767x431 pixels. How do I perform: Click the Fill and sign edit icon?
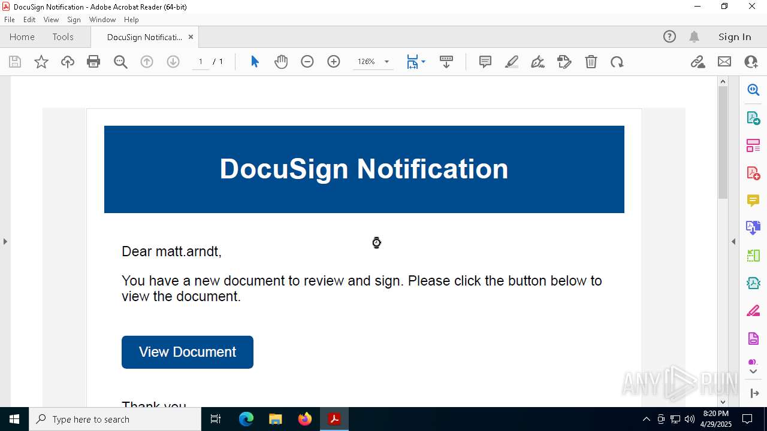(564, 62)
